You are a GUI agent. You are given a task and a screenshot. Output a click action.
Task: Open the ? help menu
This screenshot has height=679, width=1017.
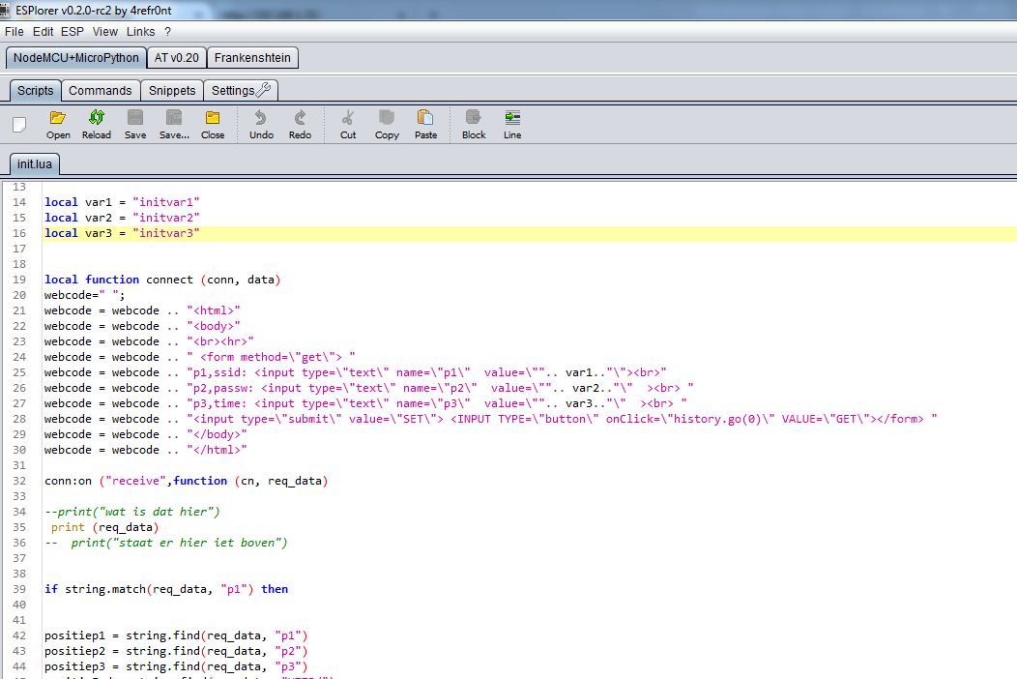point(167,32)
